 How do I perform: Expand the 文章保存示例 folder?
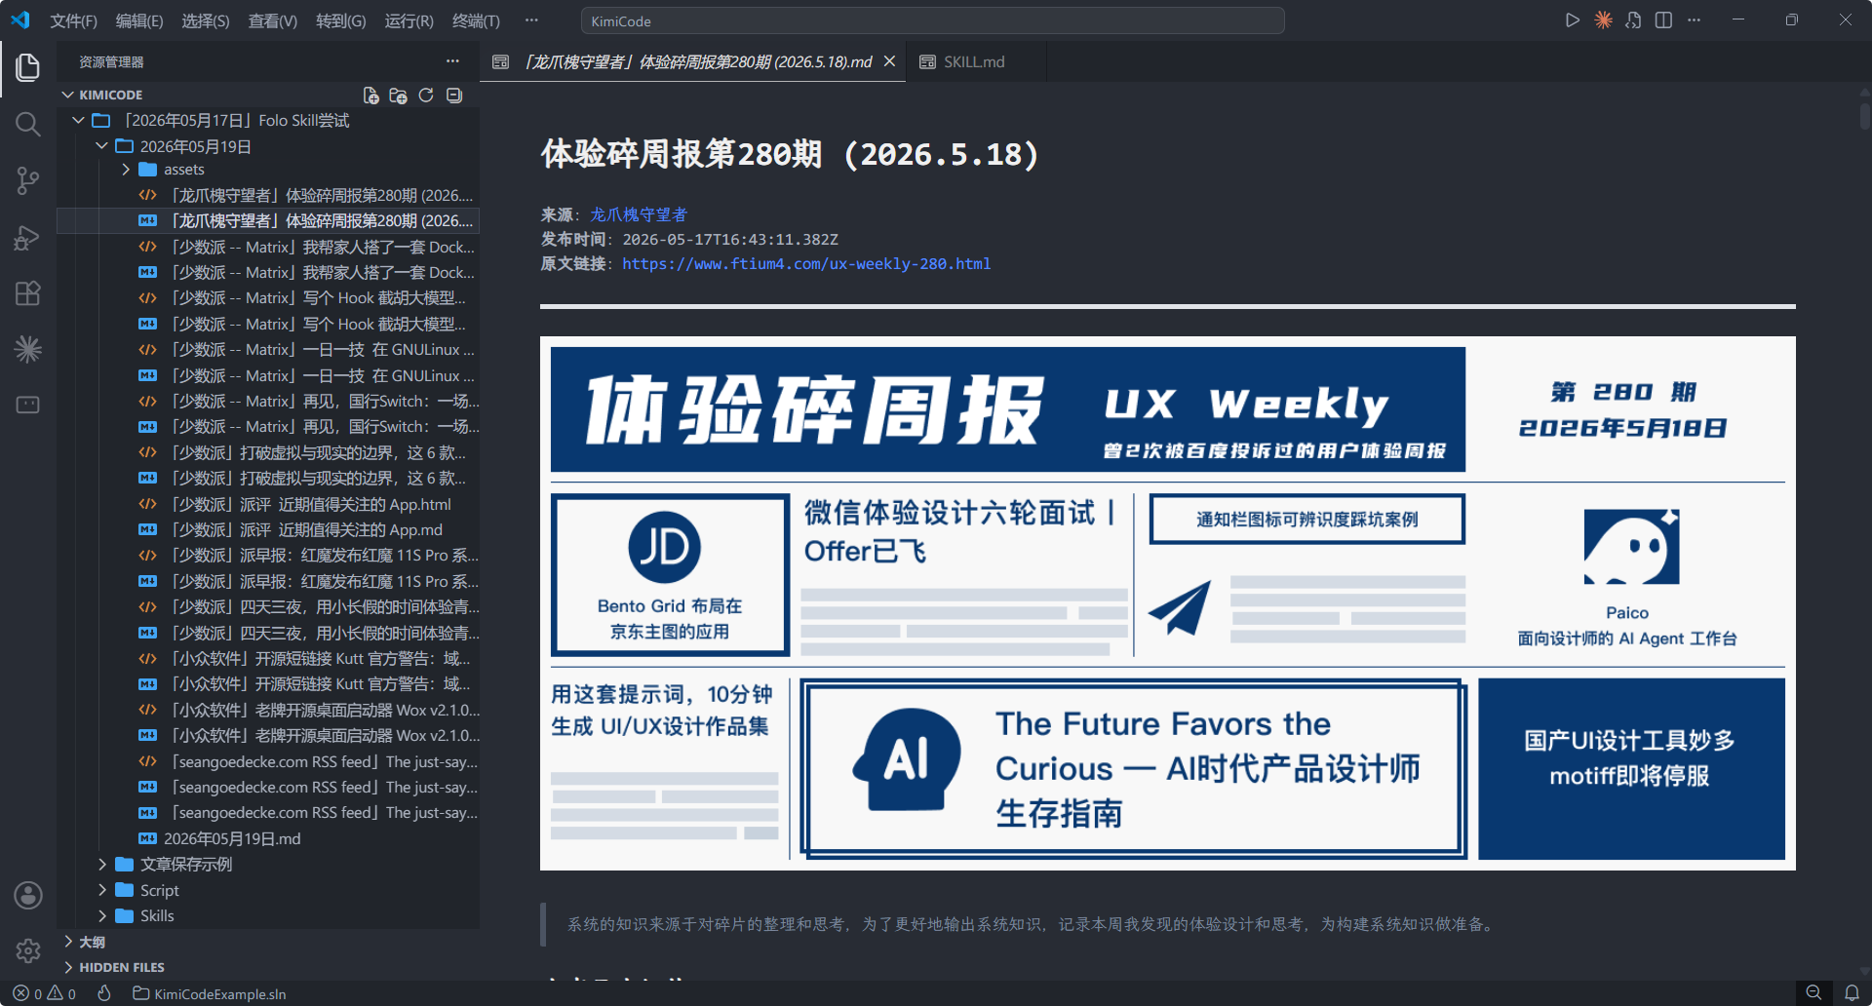point(102,865)
